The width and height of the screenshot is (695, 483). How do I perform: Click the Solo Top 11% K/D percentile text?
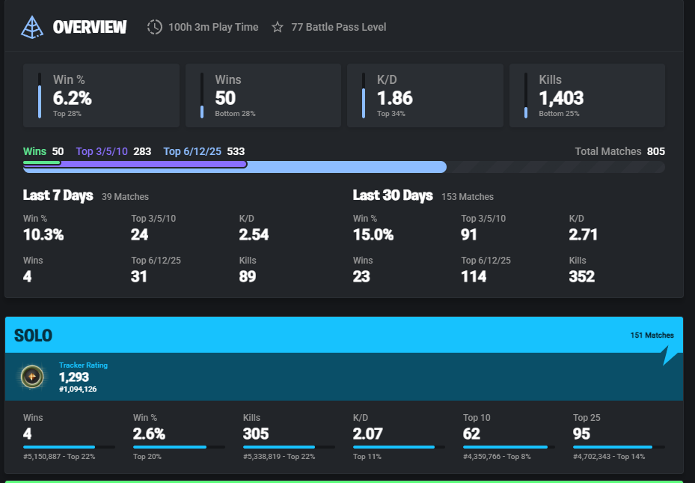(x=367, y=456)
